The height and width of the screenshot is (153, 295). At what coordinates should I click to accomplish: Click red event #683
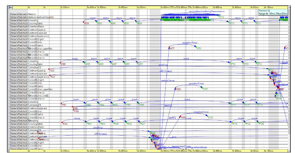[x=176, y=88]
